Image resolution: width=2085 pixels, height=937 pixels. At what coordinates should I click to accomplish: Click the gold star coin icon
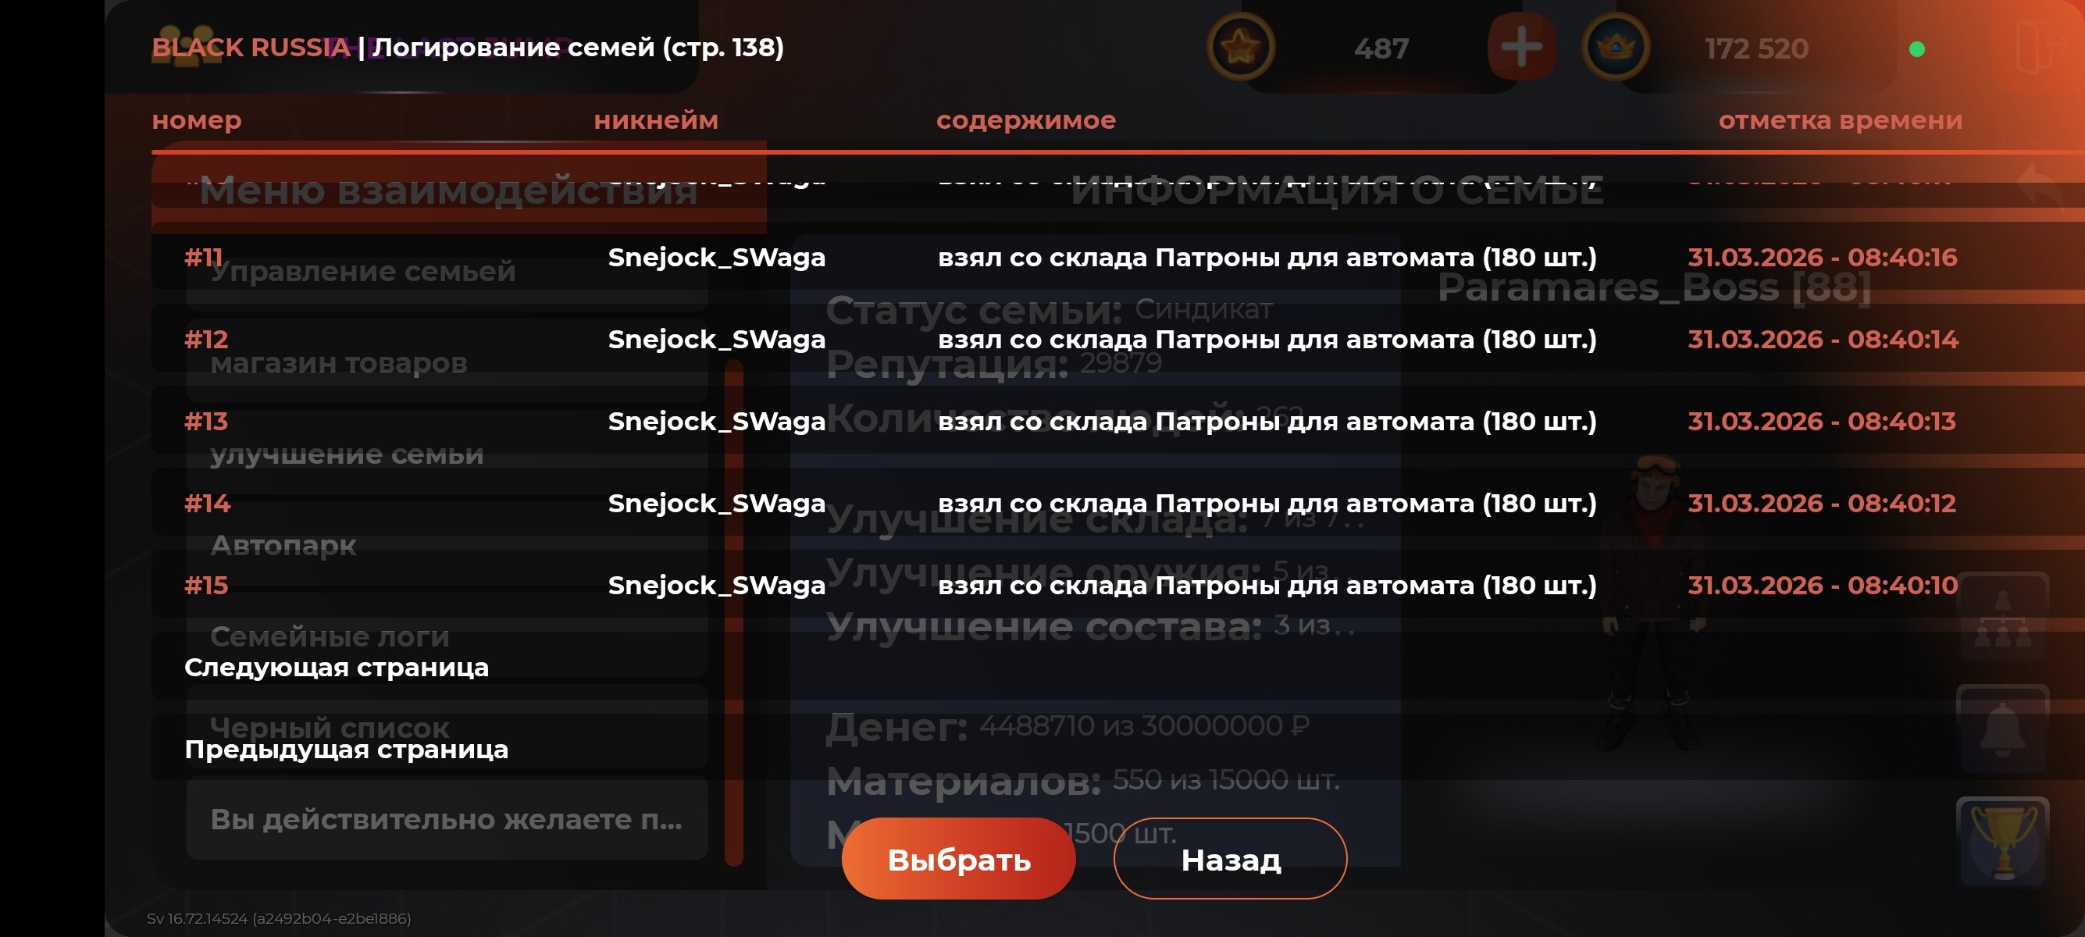click(x=1241, y=47)
